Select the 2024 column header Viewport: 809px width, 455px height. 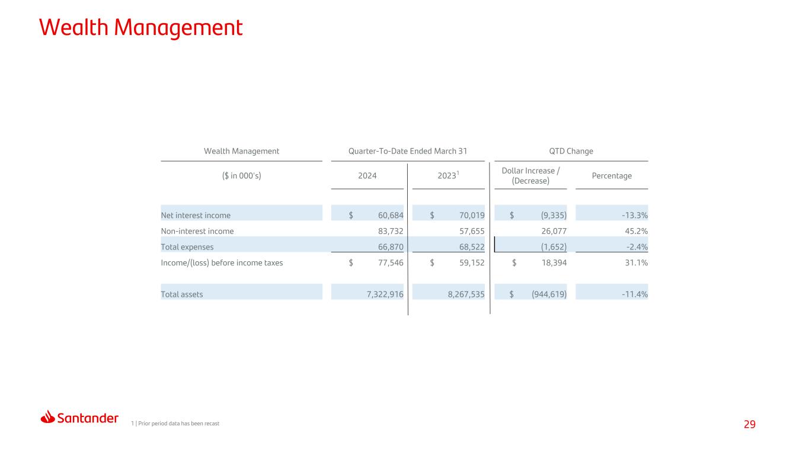pyautogui.click(x=367, y=175)
